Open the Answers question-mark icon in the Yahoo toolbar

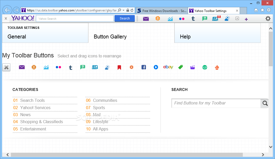(204, 18)
